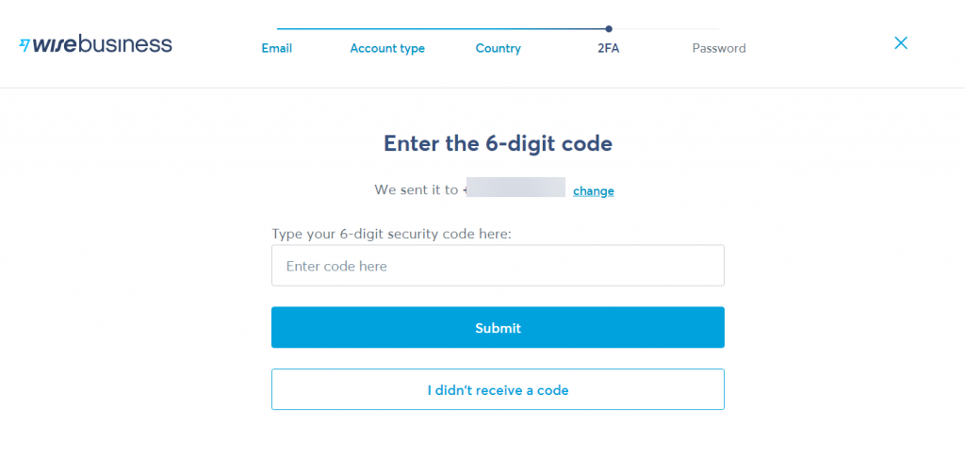The height and width of the screenshot is (459, 965).
Task: Click the filled blue progress bar line
Action: point(441,29)
